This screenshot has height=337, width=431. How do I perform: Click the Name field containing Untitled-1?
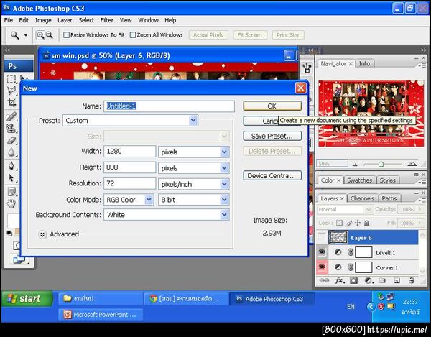click(169, 106)
